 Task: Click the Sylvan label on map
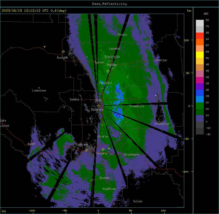click(99, 62)
